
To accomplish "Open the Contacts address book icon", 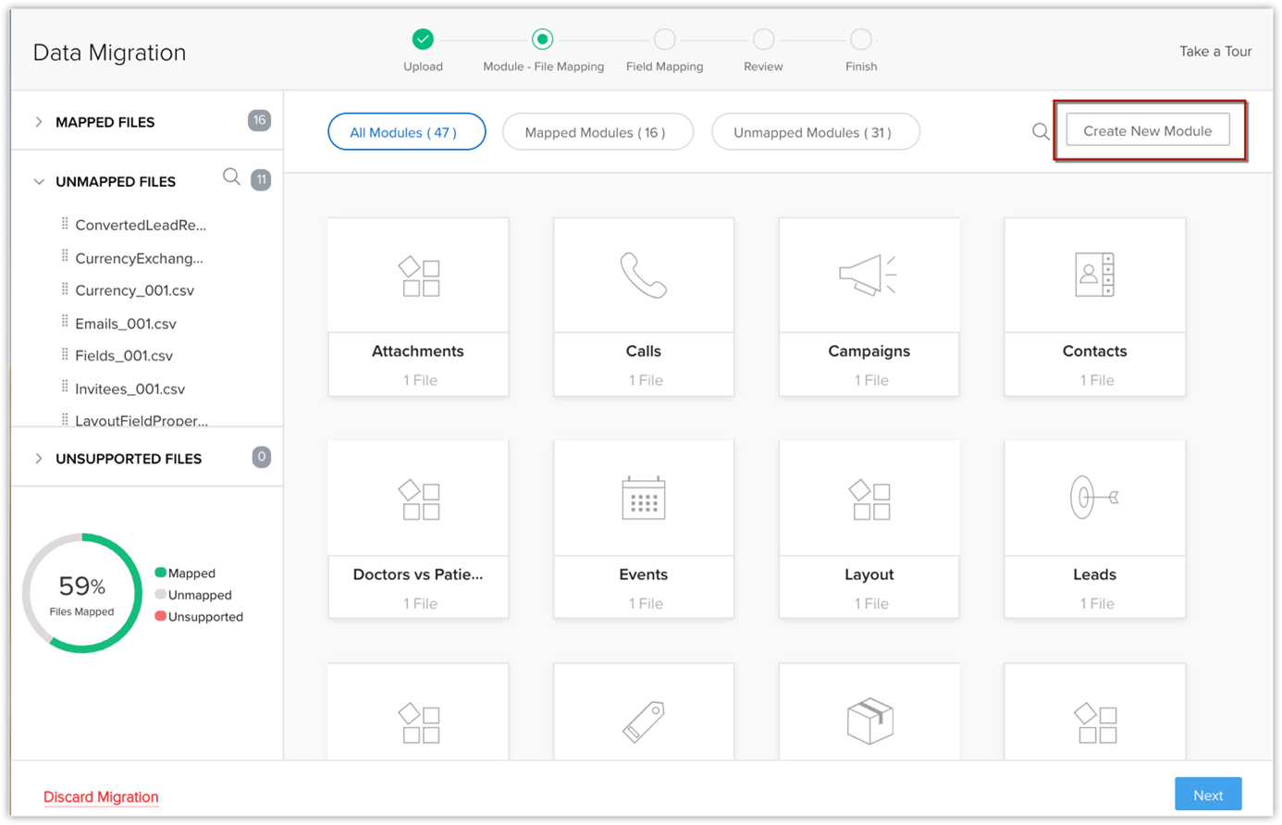I will click(x=1094, y=275).
